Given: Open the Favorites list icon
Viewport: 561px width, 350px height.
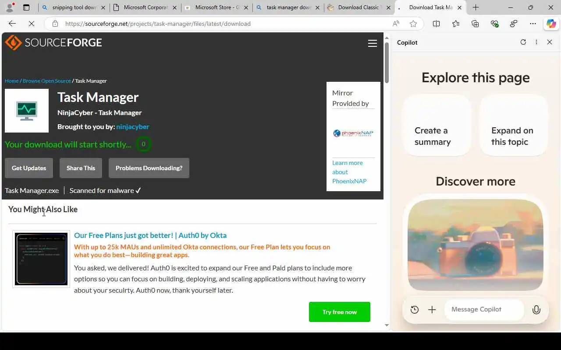Looking at the screenshot, I should (x=456, y=24).
